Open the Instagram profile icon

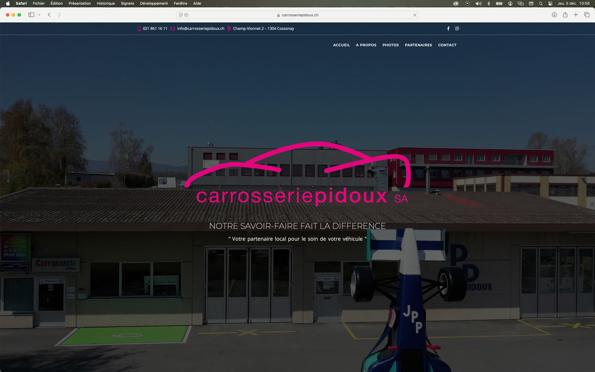point(457,29)
